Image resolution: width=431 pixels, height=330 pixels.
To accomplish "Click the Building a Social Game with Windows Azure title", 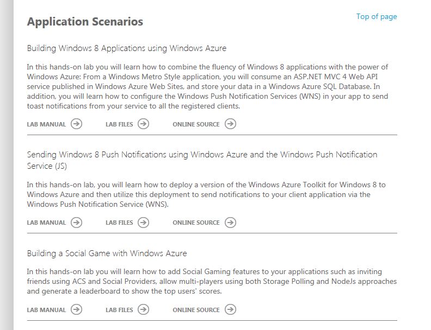I will click(107, 253).
